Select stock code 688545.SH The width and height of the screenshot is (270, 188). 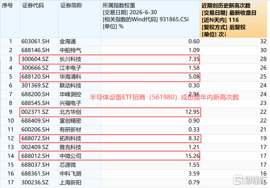(x=35, y=103)
